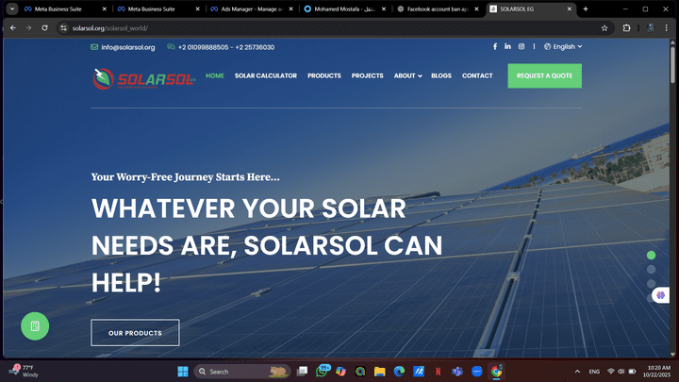The image size is (679, 382).
Task: Click the address bar URL field
Action: coord(334,28)
